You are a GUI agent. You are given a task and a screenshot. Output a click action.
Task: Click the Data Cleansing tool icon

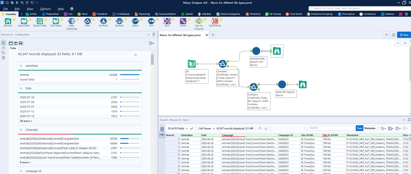(71, 21)
